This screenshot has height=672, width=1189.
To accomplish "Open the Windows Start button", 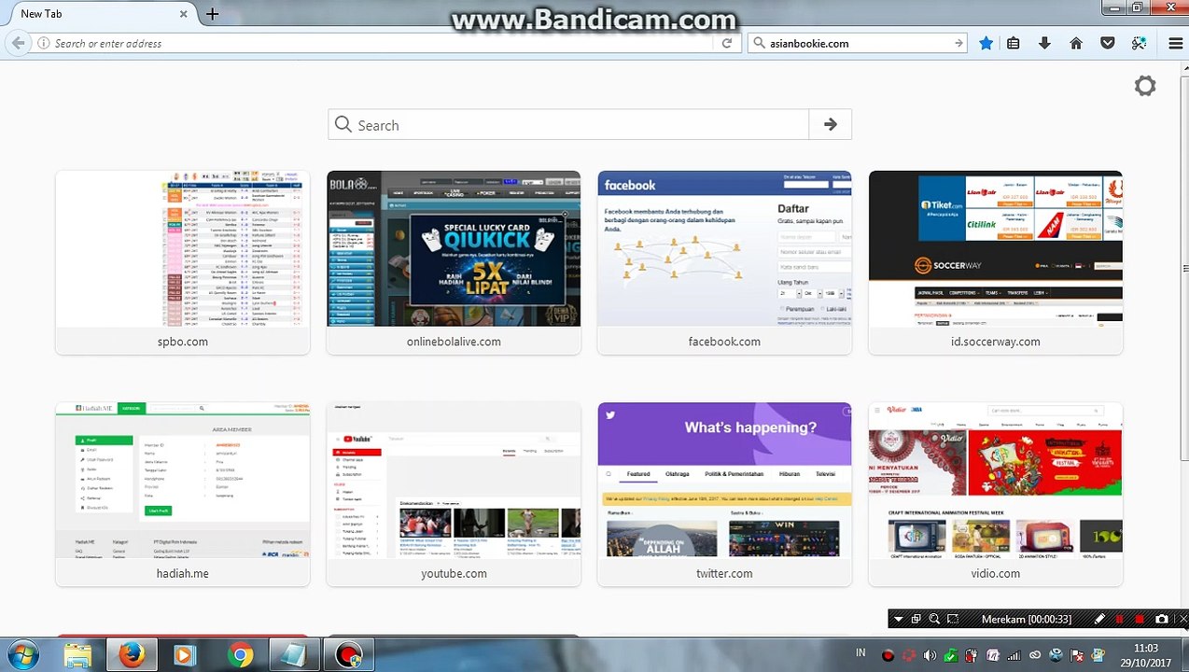I will pos(21,655).
